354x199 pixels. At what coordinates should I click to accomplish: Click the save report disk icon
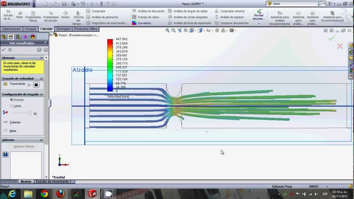(5, 155)
